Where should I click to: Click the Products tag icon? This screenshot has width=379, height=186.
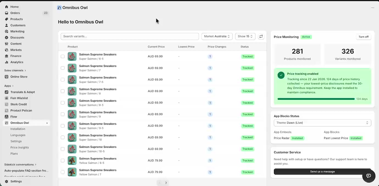tap(7, 19)
